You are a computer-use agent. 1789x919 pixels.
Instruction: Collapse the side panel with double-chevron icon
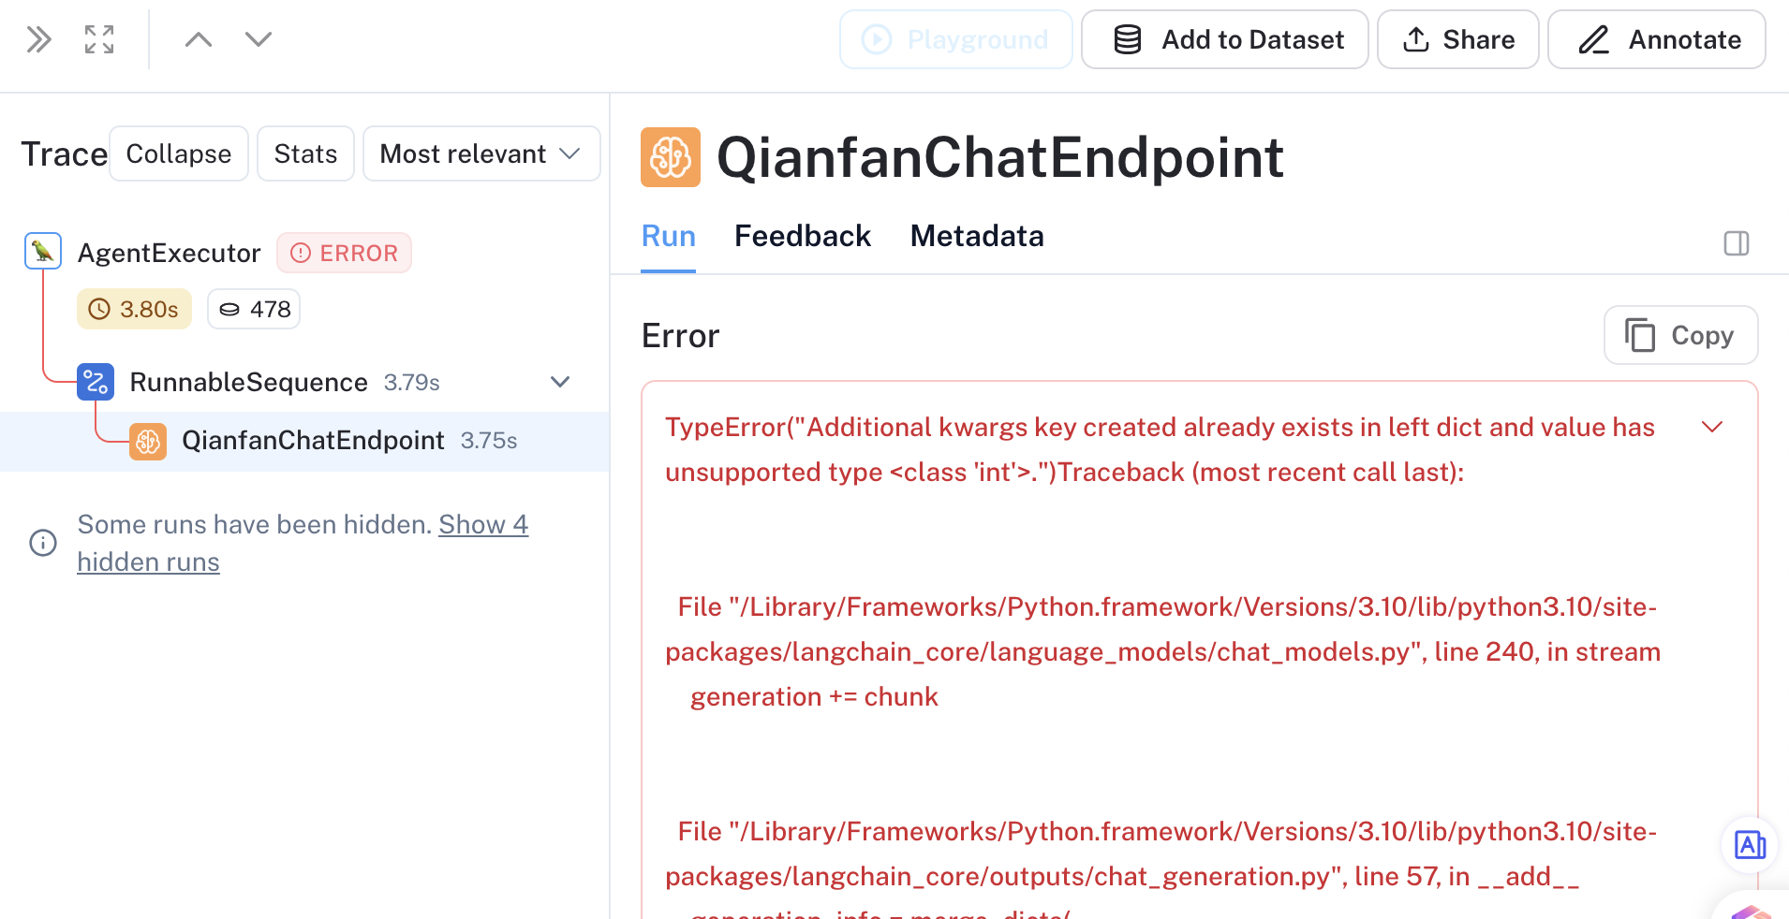tap(38, 39)
